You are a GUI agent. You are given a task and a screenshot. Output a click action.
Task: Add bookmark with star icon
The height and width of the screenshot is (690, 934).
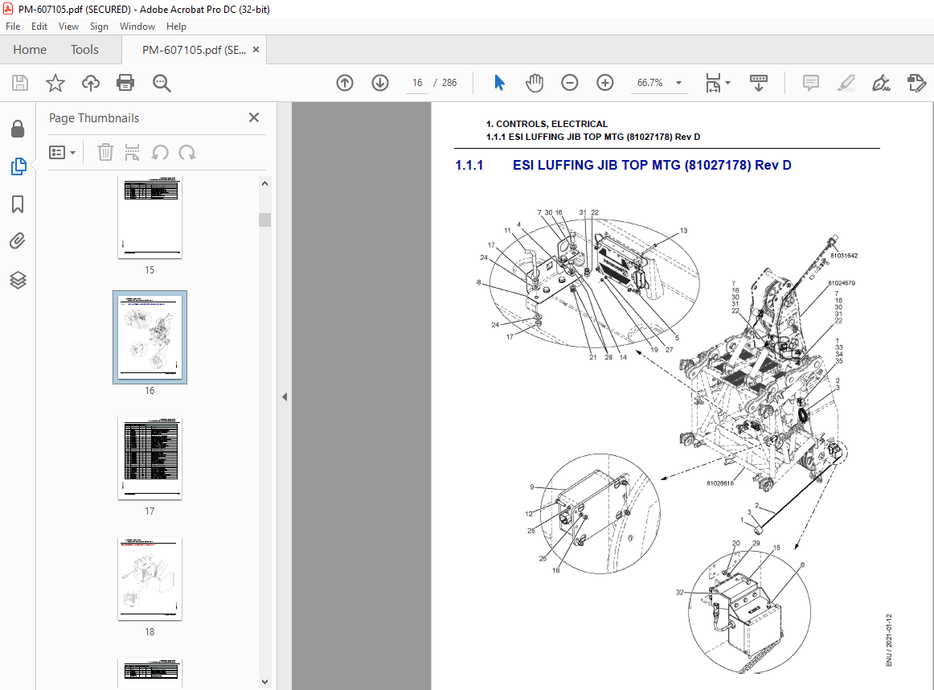pos(55,83)
